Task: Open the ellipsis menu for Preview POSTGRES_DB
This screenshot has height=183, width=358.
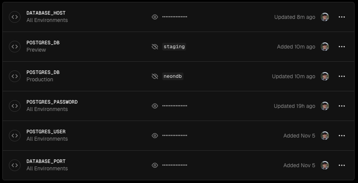Action: [341, 47]
